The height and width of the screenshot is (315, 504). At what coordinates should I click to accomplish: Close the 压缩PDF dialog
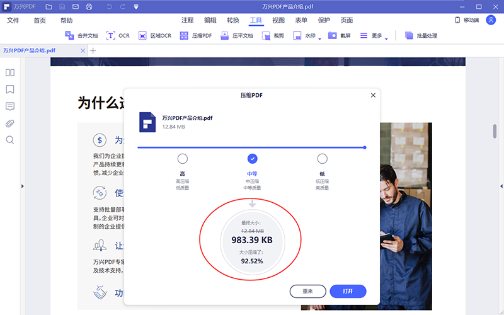point(373,95)
